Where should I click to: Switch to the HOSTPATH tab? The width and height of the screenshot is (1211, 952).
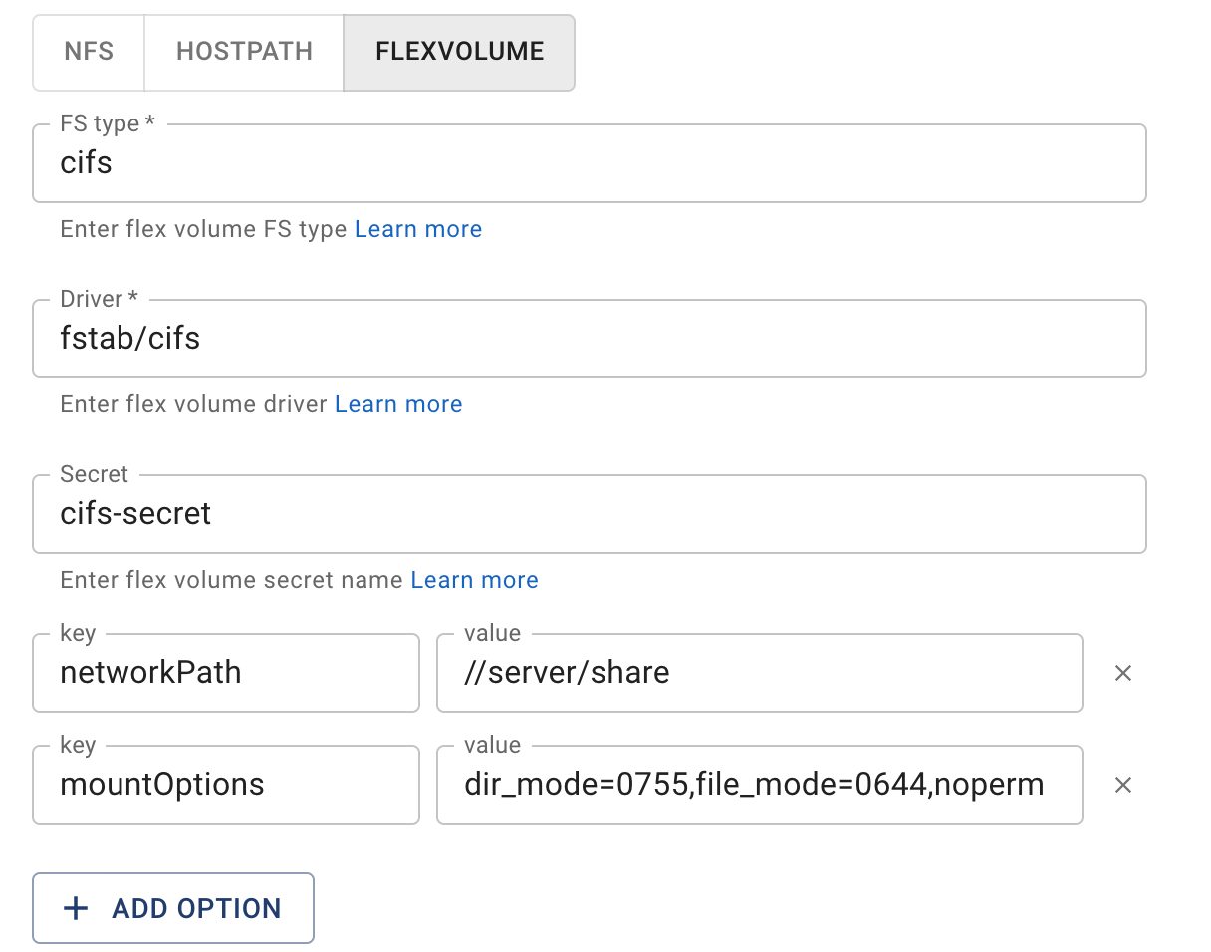(244, 52)
